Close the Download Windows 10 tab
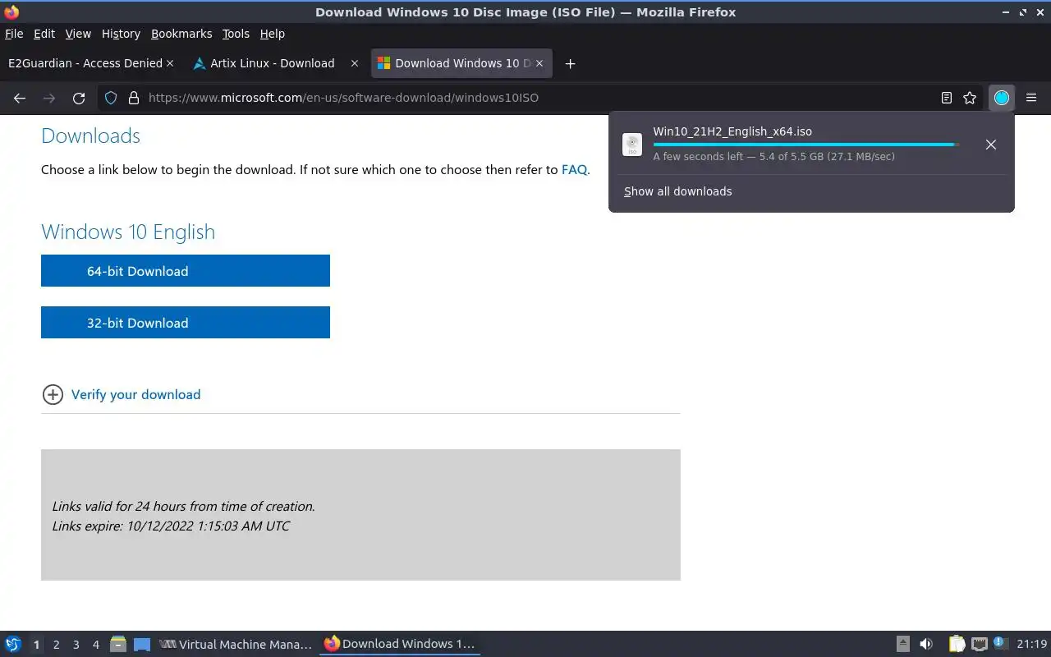This screenshot has height=657, width=1051. point(539,63)
